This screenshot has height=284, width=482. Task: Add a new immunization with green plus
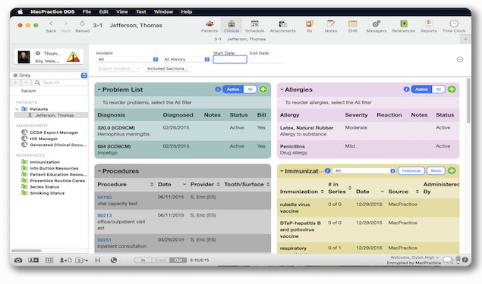coord(452,170)
